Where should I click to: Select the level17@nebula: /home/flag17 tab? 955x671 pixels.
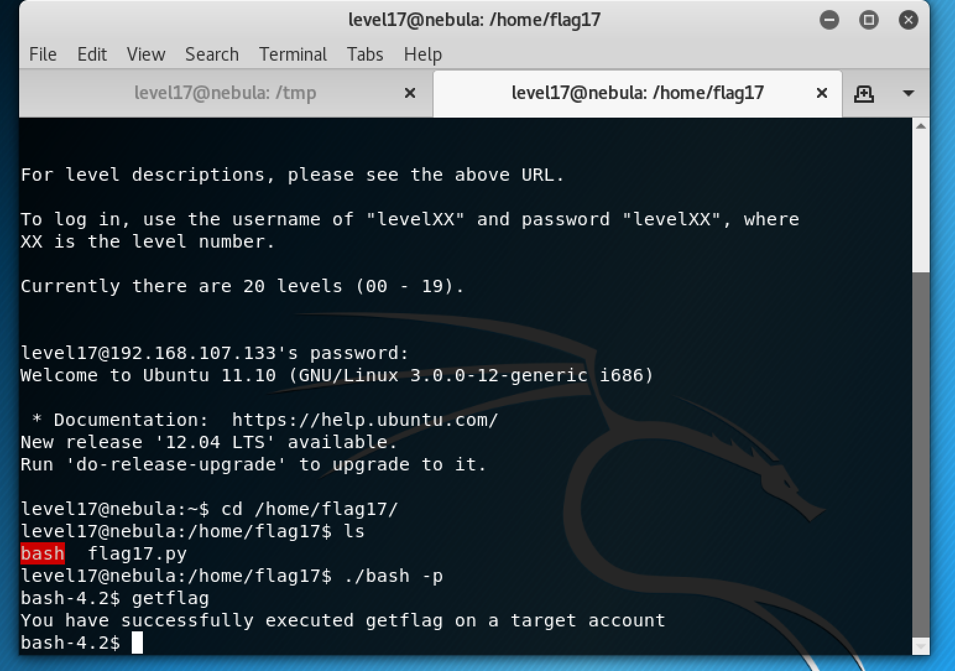pyautogui.click(x=636, y=93)
